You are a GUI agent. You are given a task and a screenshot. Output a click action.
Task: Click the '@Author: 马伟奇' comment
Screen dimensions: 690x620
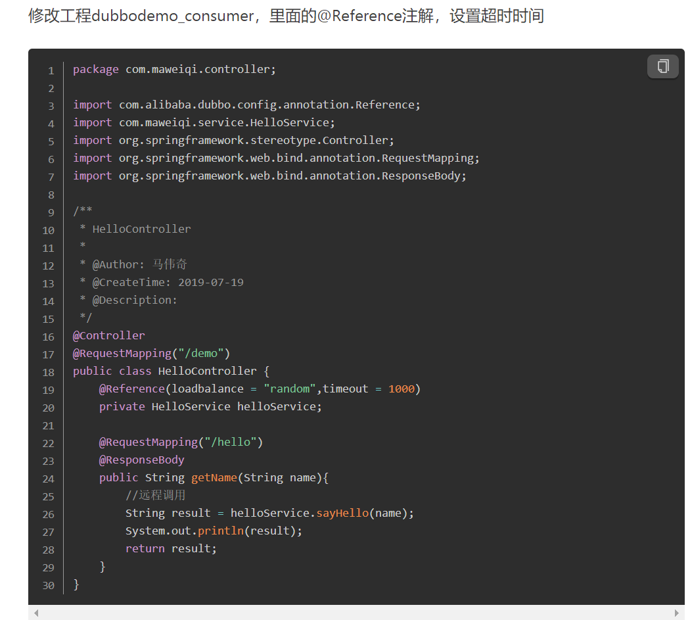[133, 265]
